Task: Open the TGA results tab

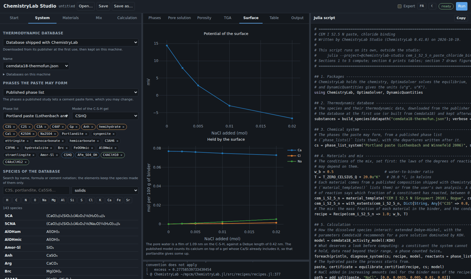Action: pos(228,18)
